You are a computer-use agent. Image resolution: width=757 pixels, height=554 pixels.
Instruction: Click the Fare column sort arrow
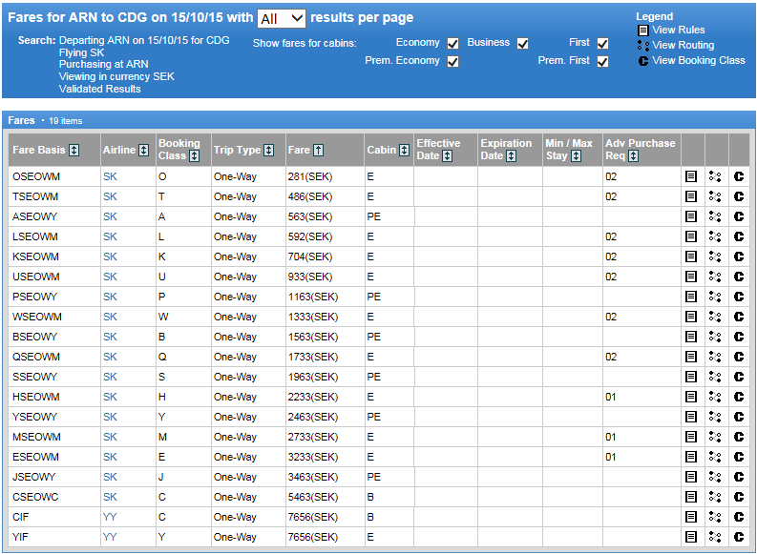pos(319,150)
